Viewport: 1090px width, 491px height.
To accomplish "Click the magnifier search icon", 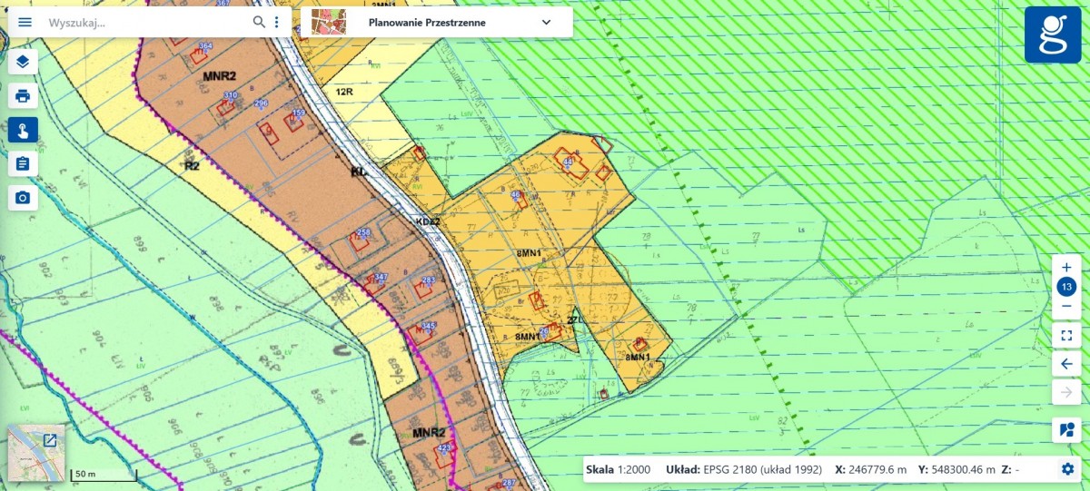I will pyautogui.click(x=259, y=22).
